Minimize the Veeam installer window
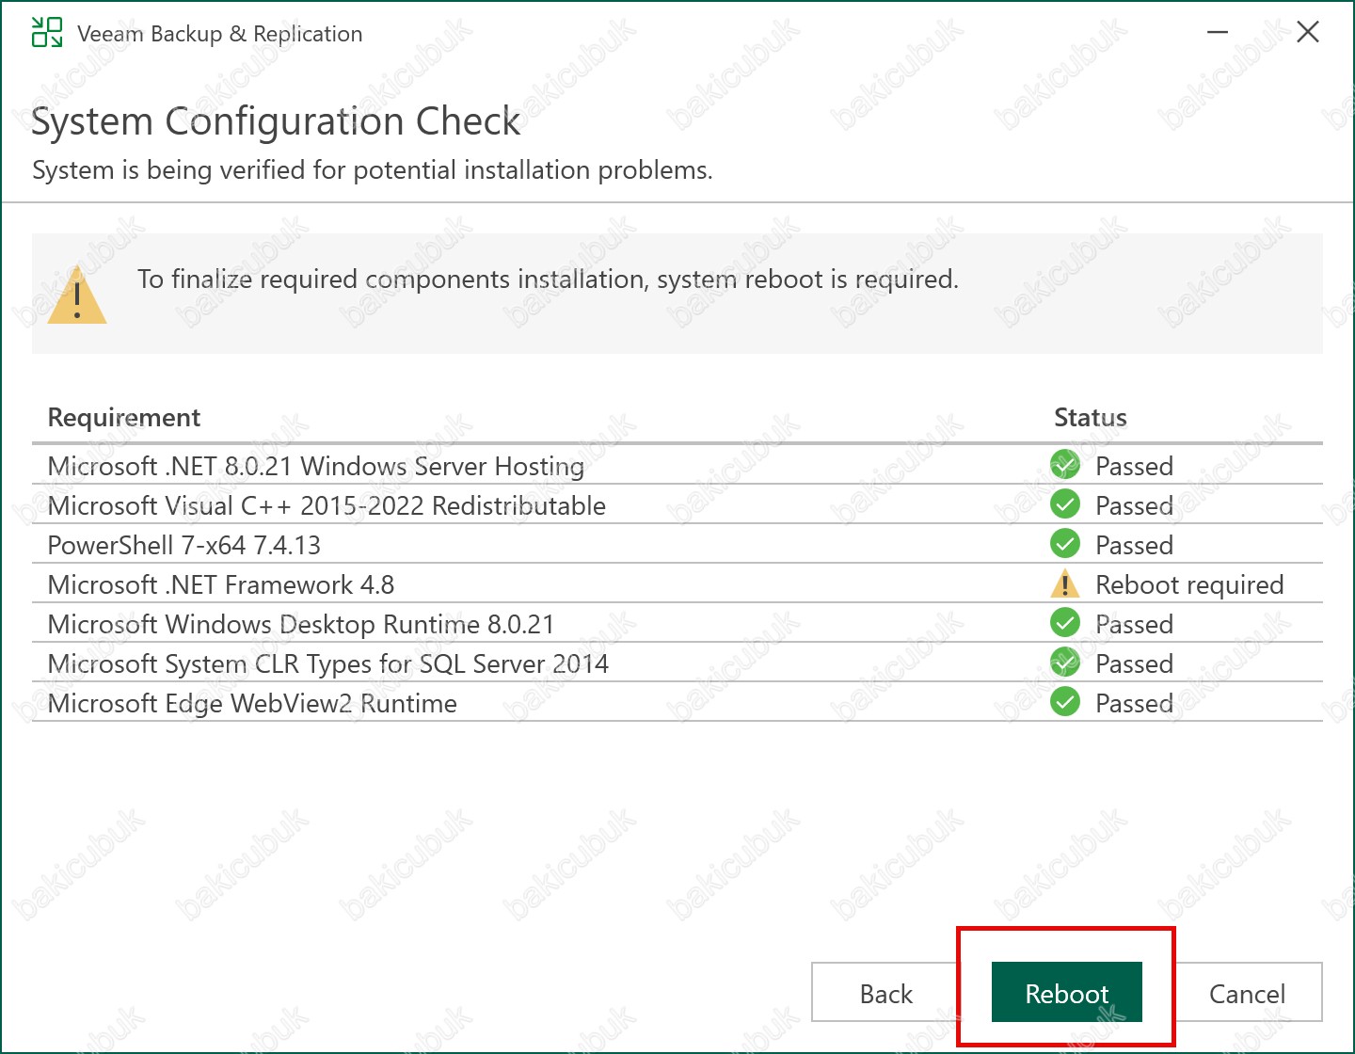 (1218, 33)
